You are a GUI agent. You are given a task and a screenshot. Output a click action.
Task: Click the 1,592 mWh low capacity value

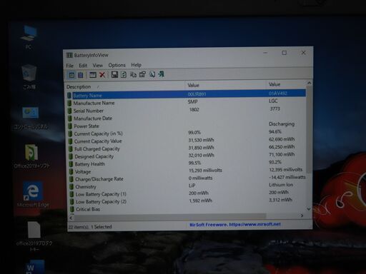point(201,201)
